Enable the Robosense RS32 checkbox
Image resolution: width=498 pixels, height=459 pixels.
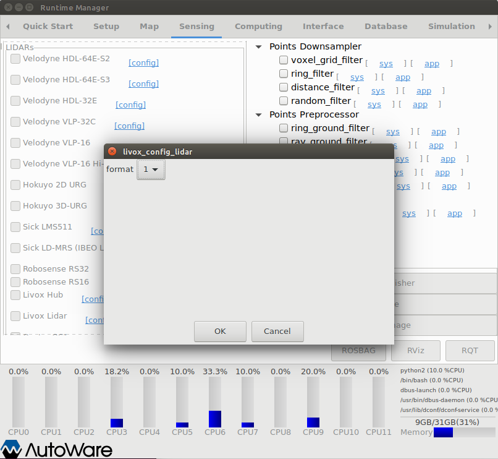click(x=15, y=269)
